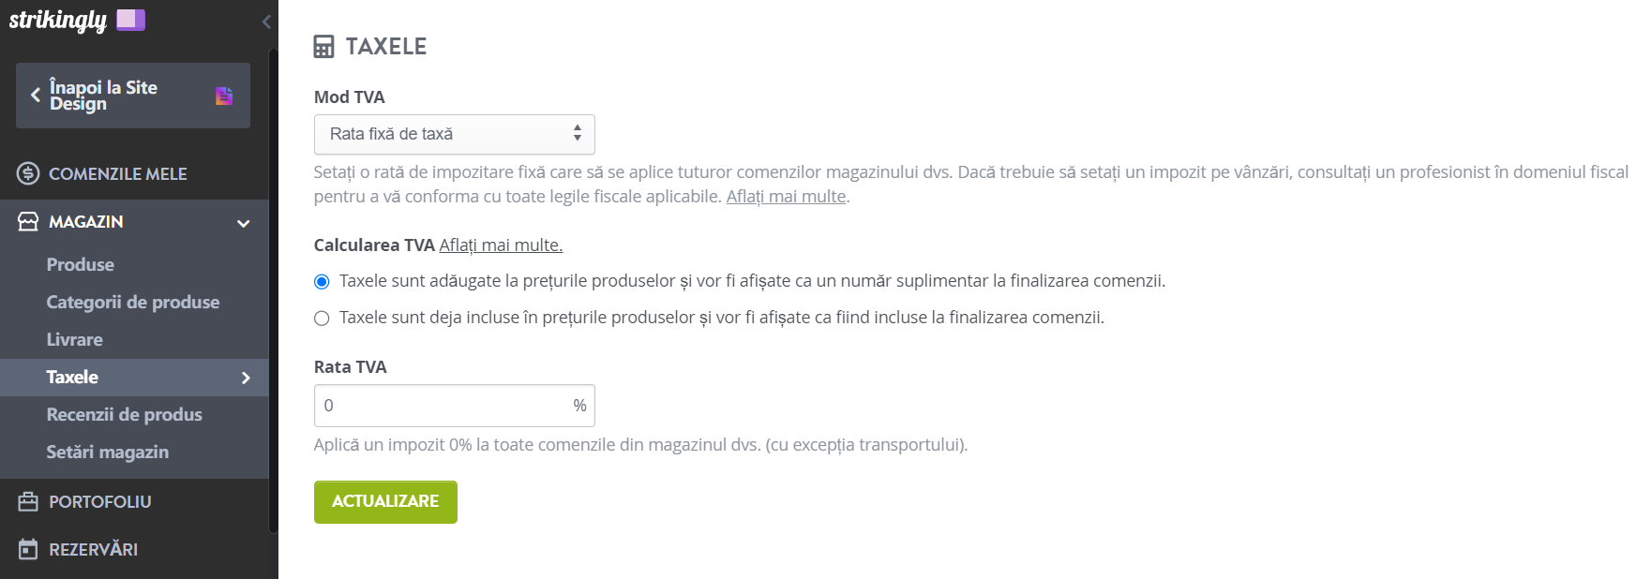This screenshot has width=1652, height=579.
Task: Go back via Înapoi la Site Design
Action: 133,96
